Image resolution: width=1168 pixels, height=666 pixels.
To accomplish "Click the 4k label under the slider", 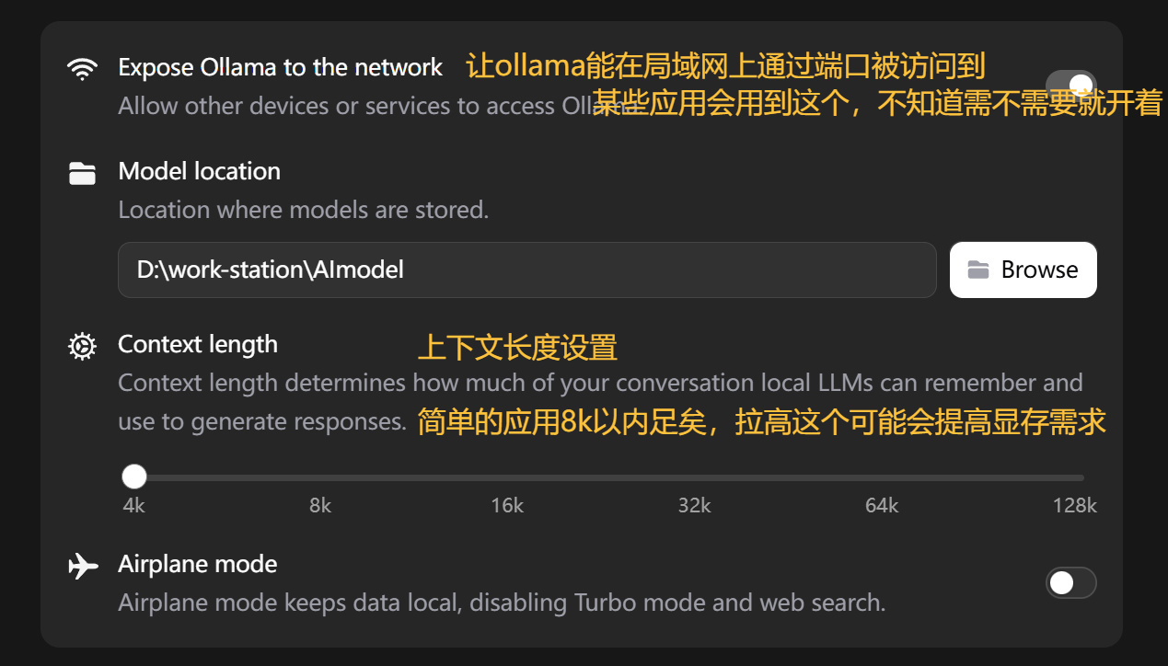I will pyautogui.click(x=133, y=506).
